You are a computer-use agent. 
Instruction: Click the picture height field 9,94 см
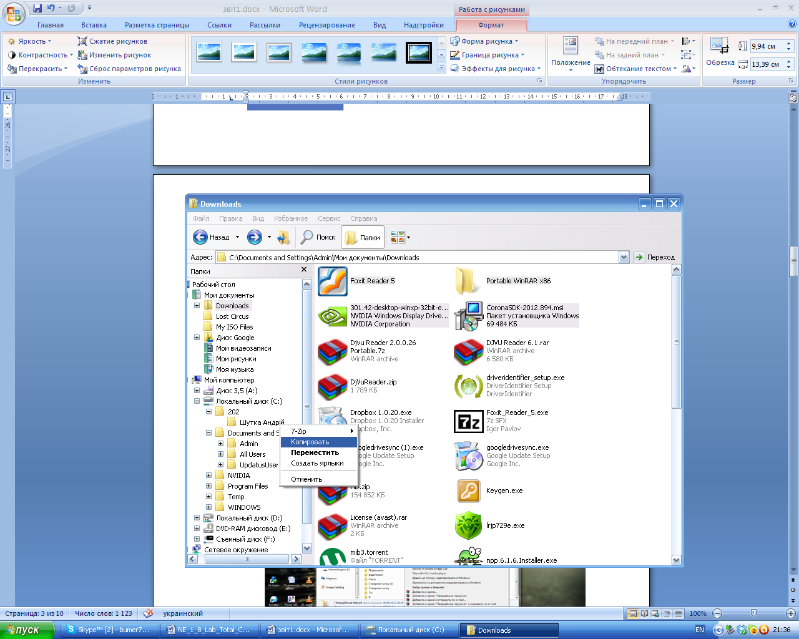point(767,46)
